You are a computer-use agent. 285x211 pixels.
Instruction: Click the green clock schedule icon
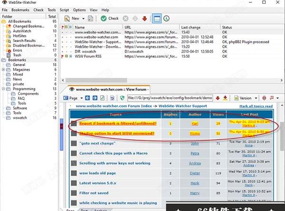point(167,19)
